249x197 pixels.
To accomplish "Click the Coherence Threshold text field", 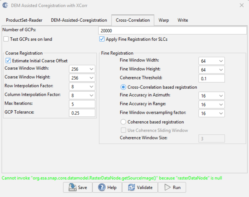I will coord(212,78).
